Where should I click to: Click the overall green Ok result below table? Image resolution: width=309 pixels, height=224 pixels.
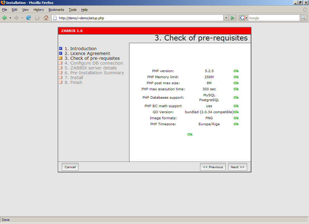click(x=190, y=134)
